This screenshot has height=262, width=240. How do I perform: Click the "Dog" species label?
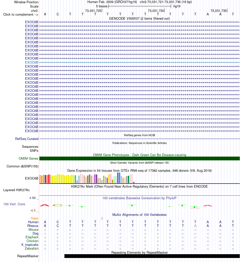click(35, 234)
